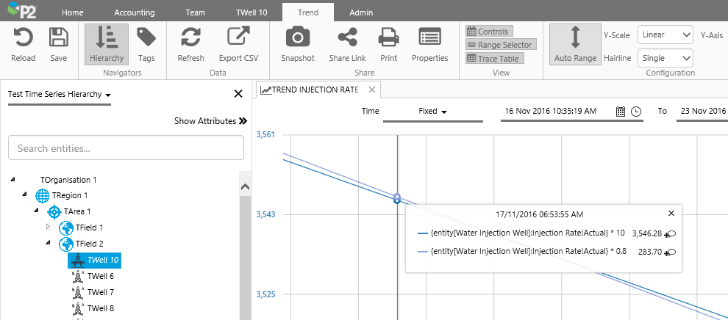Close the hierarchy navigator panel
728x320 pixels.
[x=238, y=94]
